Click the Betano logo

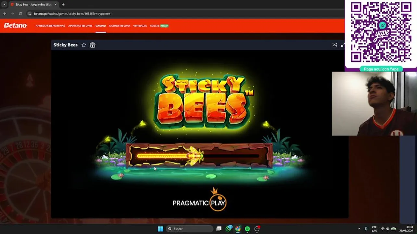(x=15, y=26)
